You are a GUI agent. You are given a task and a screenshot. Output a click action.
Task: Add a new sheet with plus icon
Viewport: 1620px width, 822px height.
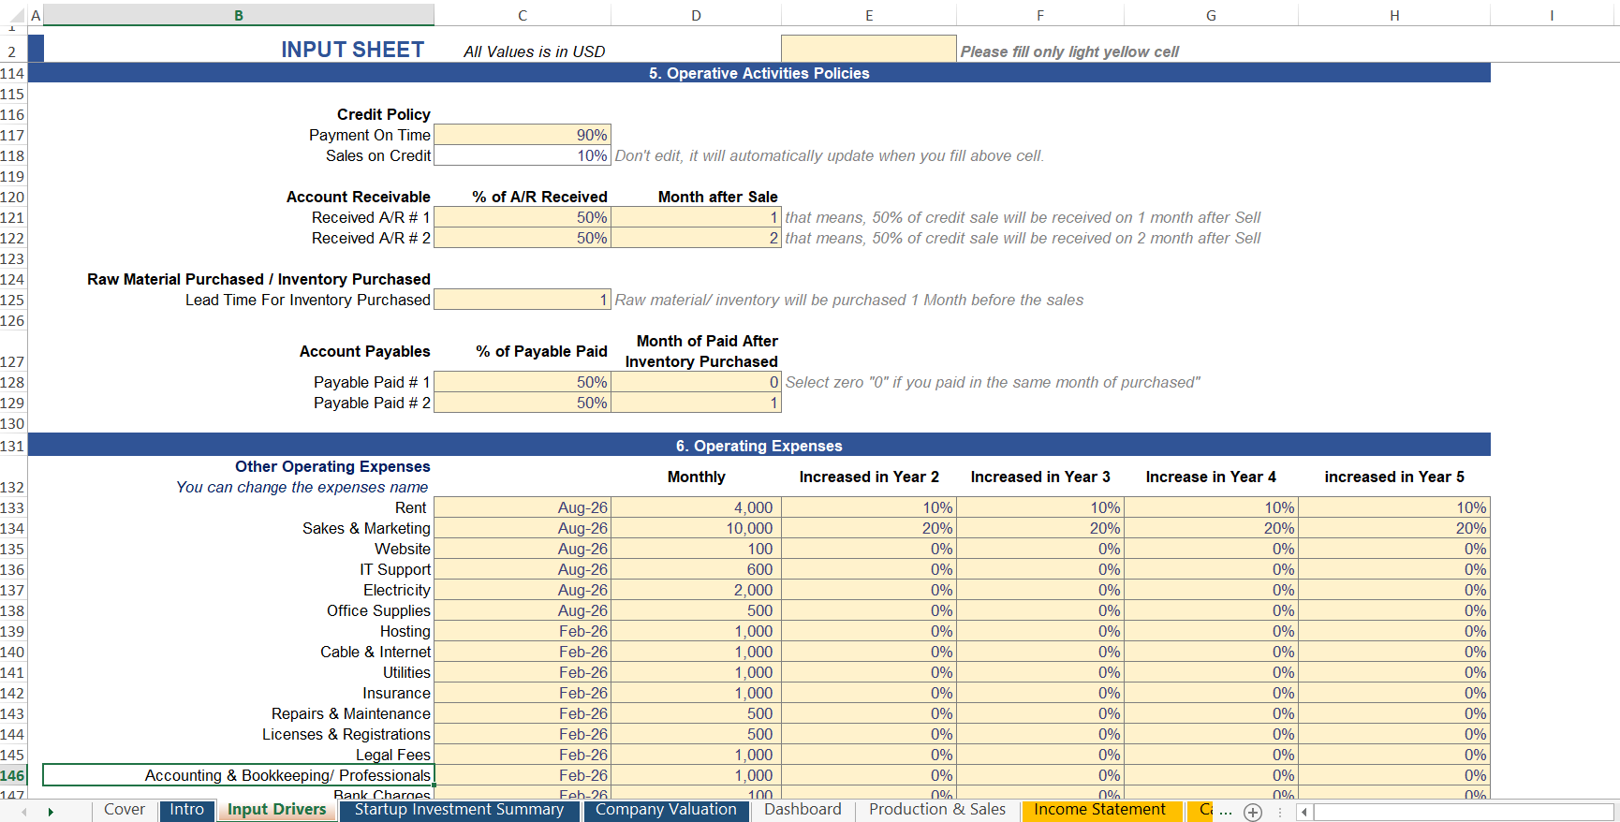[x=1253, y=812]
